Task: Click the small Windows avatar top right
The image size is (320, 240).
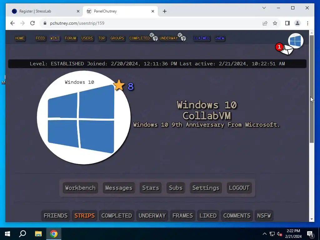Action: click(x=296, y=41)
